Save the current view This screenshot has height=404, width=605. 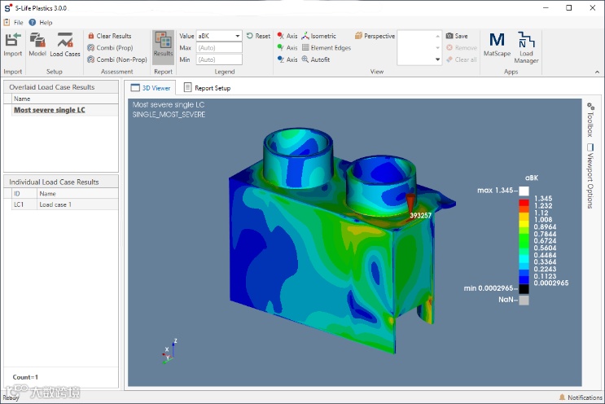(457, 36)
